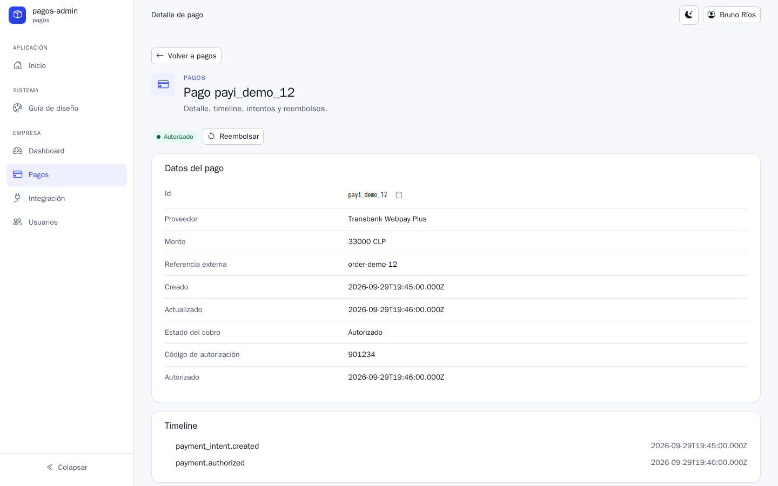Toggle dark mode with the moon icon

pos(689,15)
